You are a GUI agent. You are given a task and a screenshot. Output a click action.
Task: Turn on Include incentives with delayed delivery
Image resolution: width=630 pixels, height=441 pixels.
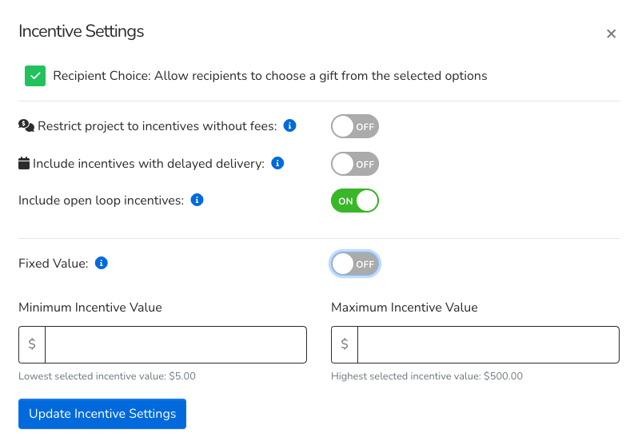[x=354, y=164]
